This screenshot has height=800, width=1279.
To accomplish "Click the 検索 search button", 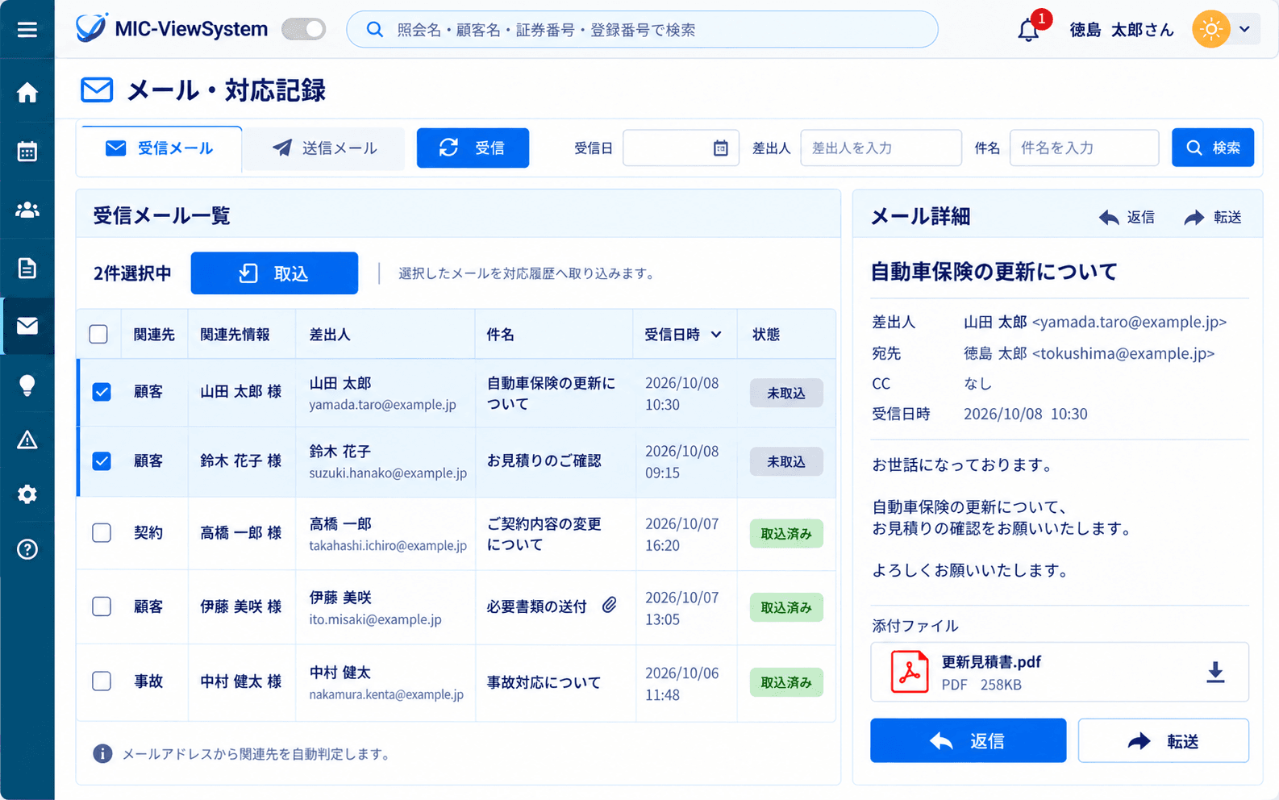I will [x=1213, y=148].
